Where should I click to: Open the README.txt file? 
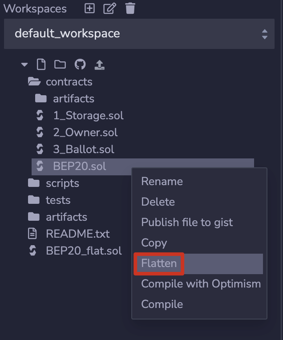click(x=77, y=234)
